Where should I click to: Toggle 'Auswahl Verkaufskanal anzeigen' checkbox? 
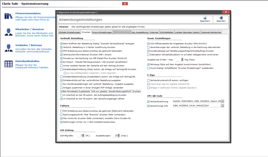[x=61, y=44]
